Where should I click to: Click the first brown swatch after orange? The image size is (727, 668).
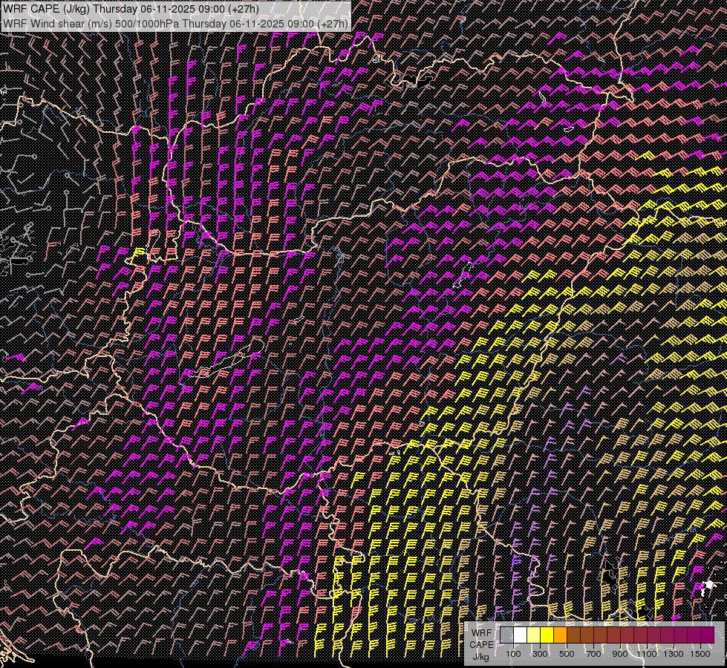click(573, 635)
